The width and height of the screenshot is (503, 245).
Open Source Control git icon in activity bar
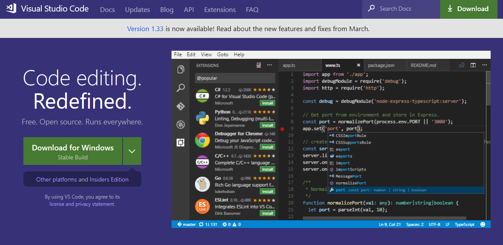181,106
